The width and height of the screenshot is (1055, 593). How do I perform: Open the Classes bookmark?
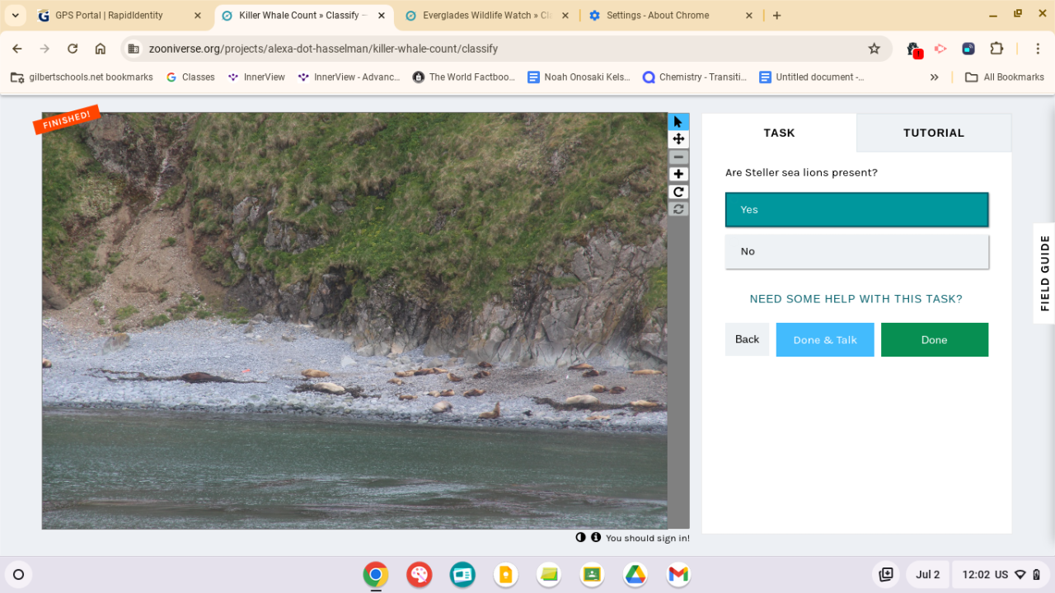190,77
